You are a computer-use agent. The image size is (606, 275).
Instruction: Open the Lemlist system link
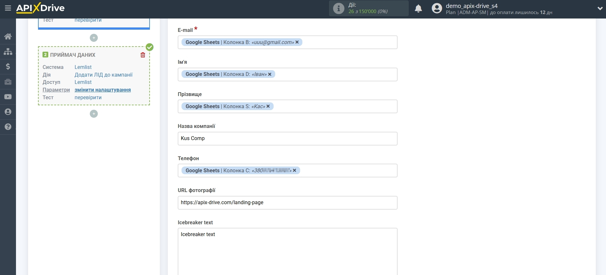point(83,67)
